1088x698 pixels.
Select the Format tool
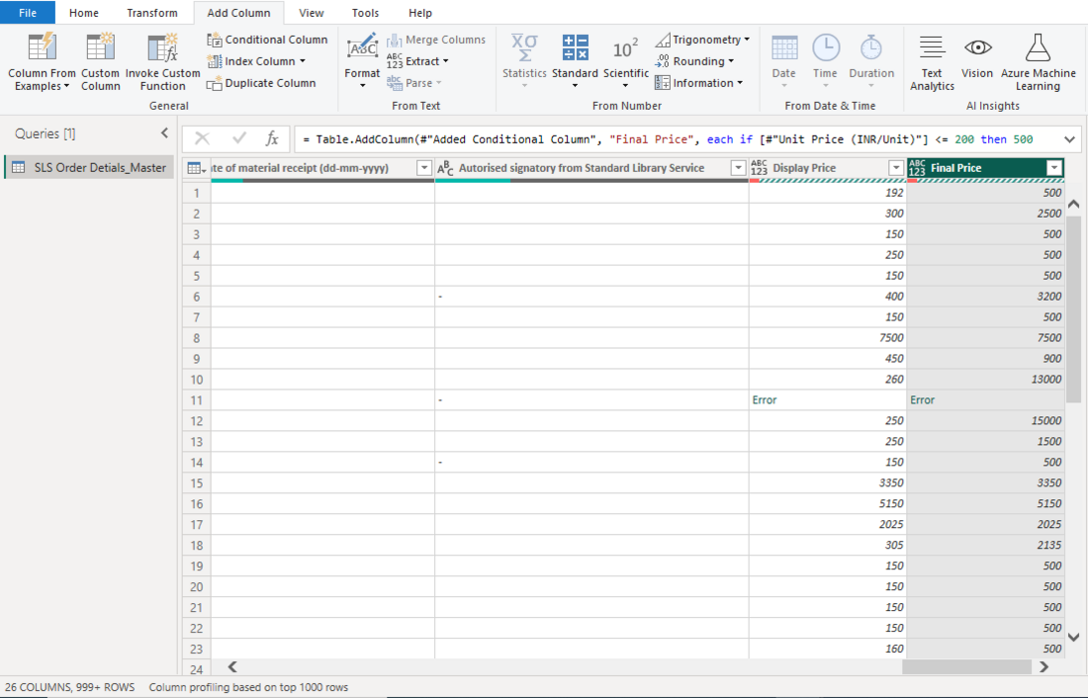click(x=362, y=62)
